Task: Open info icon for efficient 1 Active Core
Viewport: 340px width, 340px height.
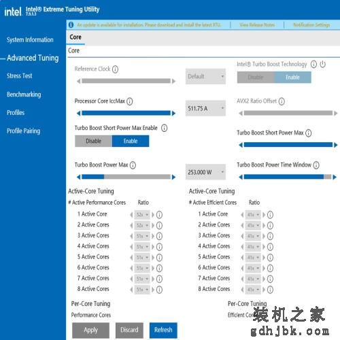Action: point(270,215)
